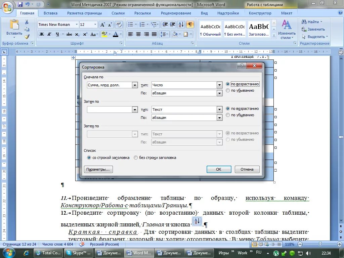Image resolution: width=344 pixels, height=258 pixels.
Task: Decrease paragraph indent
Action: point(165,24)
